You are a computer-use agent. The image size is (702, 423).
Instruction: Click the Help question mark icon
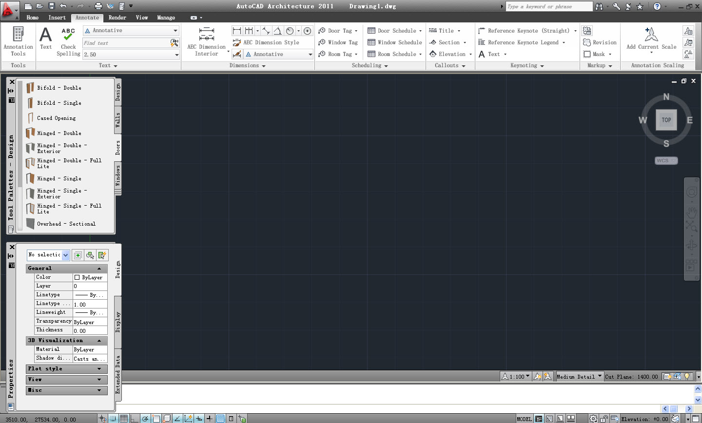[657, 6]
